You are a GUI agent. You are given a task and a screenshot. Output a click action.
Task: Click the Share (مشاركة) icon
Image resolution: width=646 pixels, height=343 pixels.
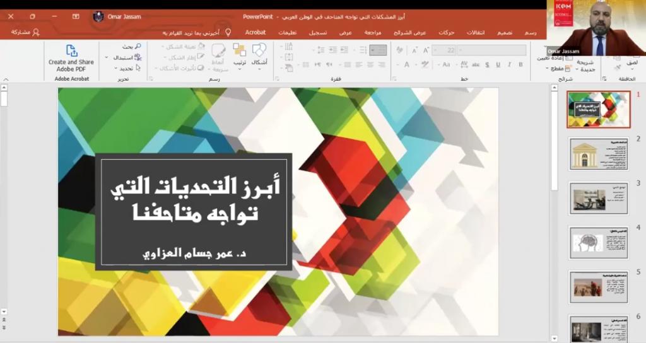click(x=35, y=32)
